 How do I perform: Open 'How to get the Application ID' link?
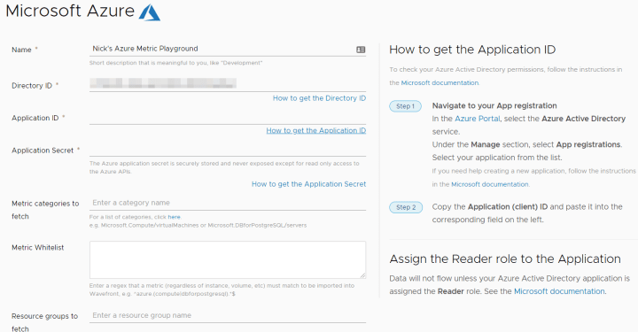point(316,130)
